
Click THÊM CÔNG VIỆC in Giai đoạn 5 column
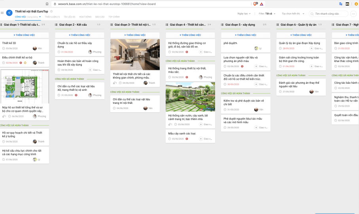point(246,35)
